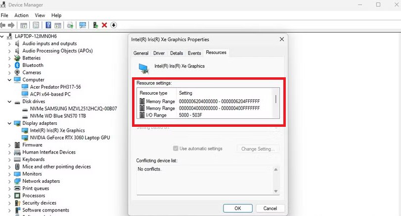Click OK in the Properties dialog

[x=237, y=208]
